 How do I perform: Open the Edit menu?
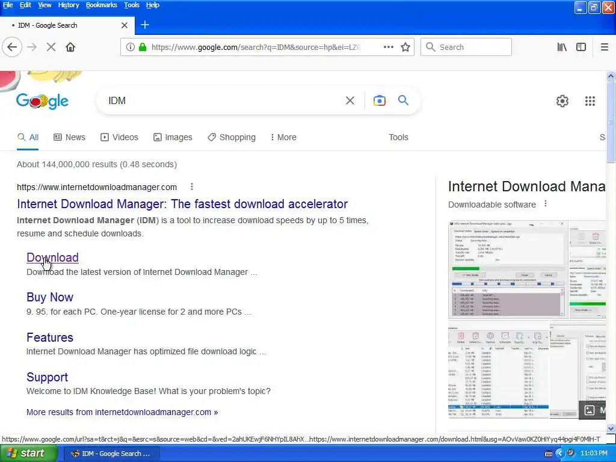point(25,5)
